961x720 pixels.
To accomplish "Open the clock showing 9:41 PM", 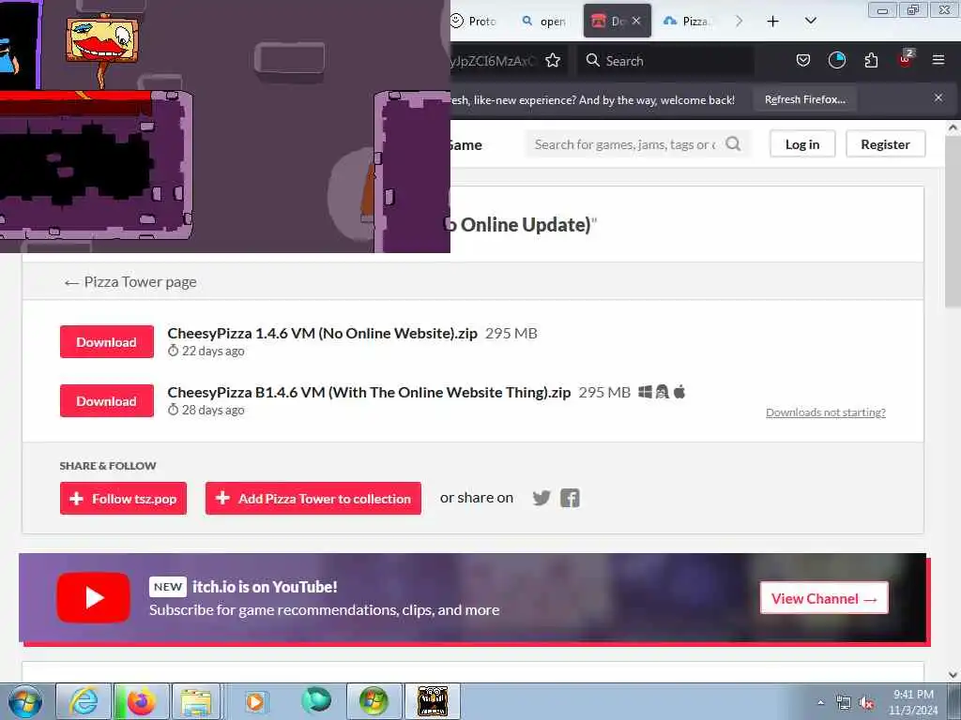I will click(x=913, y=701).
